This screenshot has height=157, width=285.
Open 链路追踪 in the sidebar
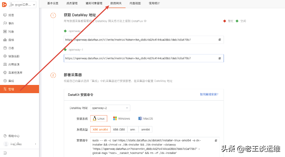click(14, 56)
